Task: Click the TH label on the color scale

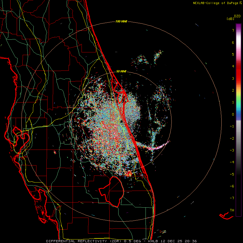Action: tap(232, 210)
